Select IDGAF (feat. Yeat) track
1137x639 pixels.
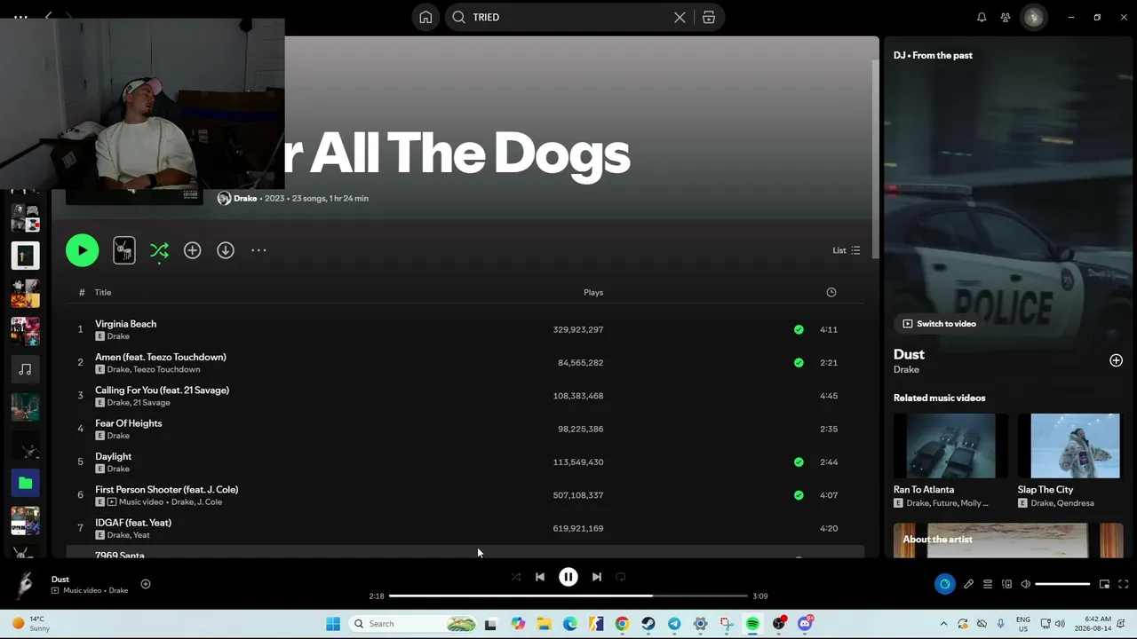(x=133, y=523)
